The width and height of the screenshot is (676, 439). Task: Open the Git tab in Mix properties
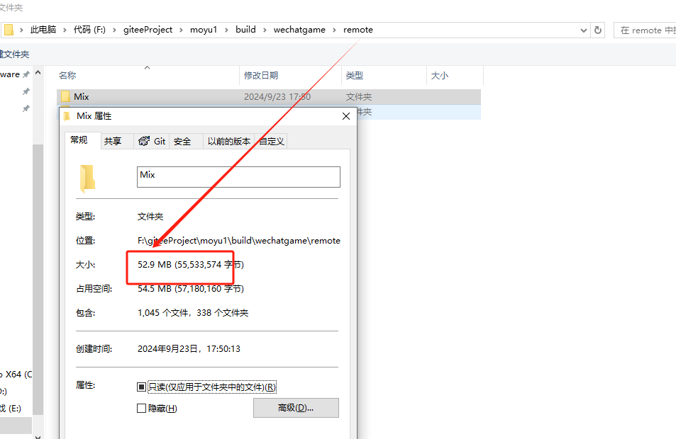click(x=152, y=141)
